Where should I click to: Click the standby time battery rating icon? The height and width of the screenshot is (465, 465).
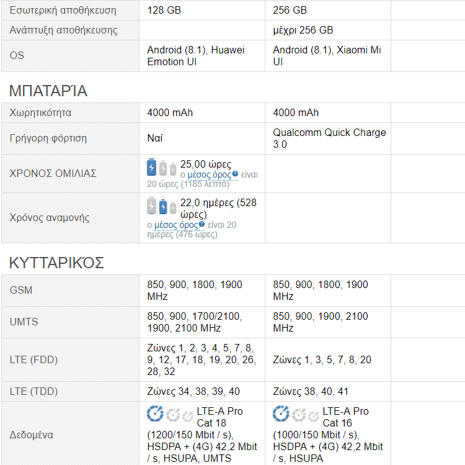pyautogui.click(x=162, y=205)
